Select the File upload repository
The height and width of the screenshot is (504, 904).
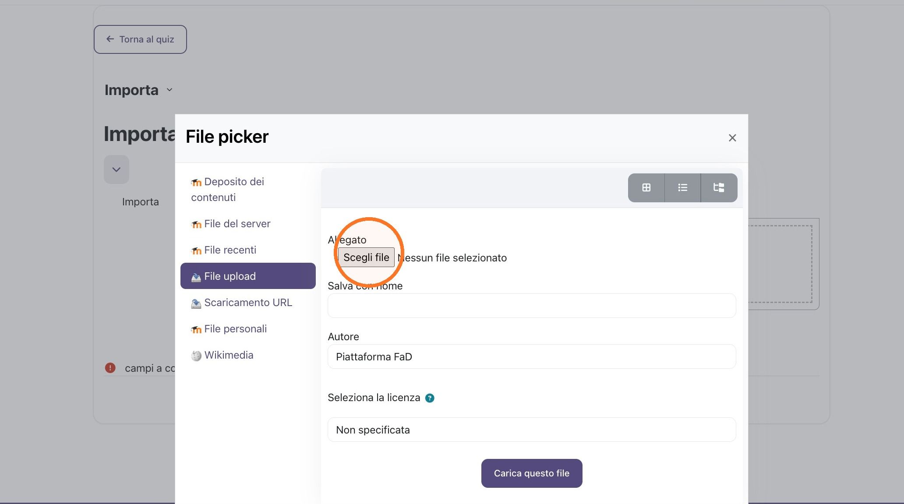248,276
